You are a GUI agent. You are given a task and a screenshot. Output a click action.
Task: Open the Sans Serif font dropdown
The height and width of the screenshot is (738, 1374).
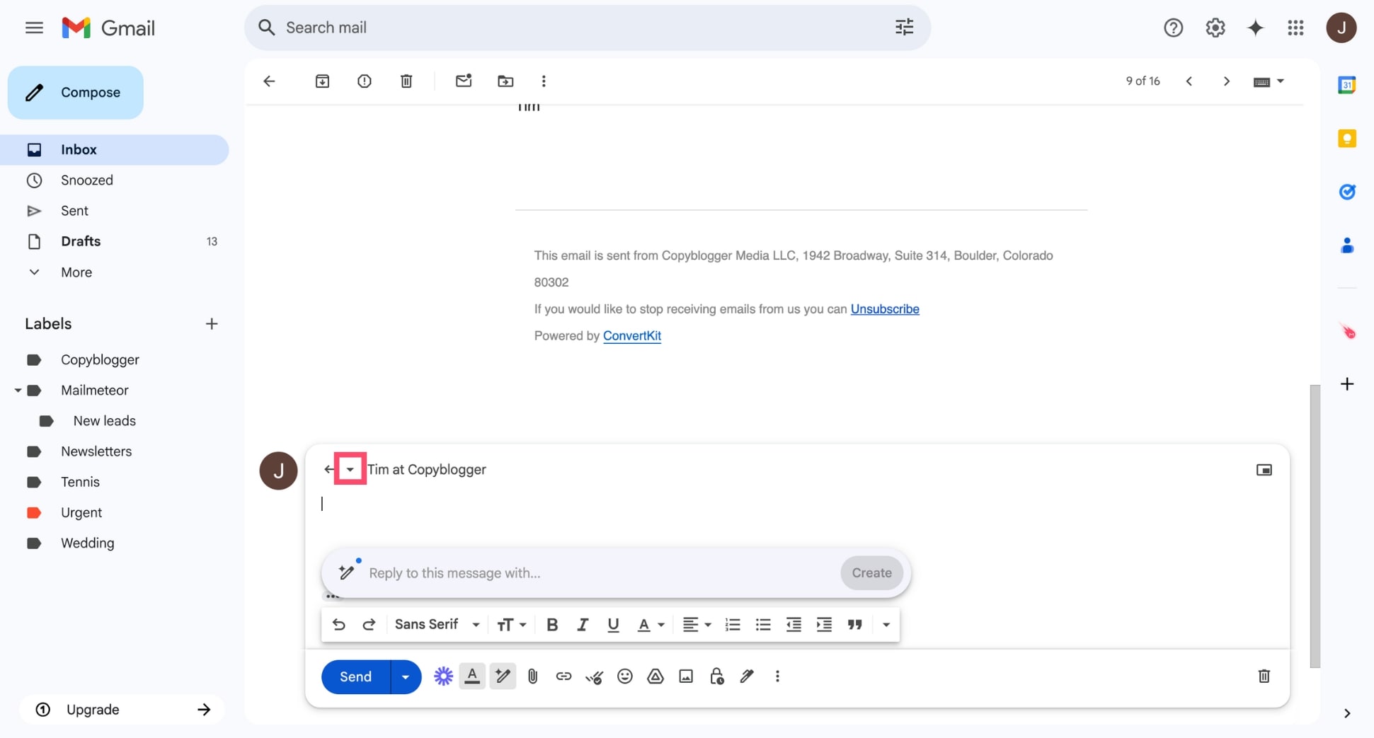pos(437,625)
